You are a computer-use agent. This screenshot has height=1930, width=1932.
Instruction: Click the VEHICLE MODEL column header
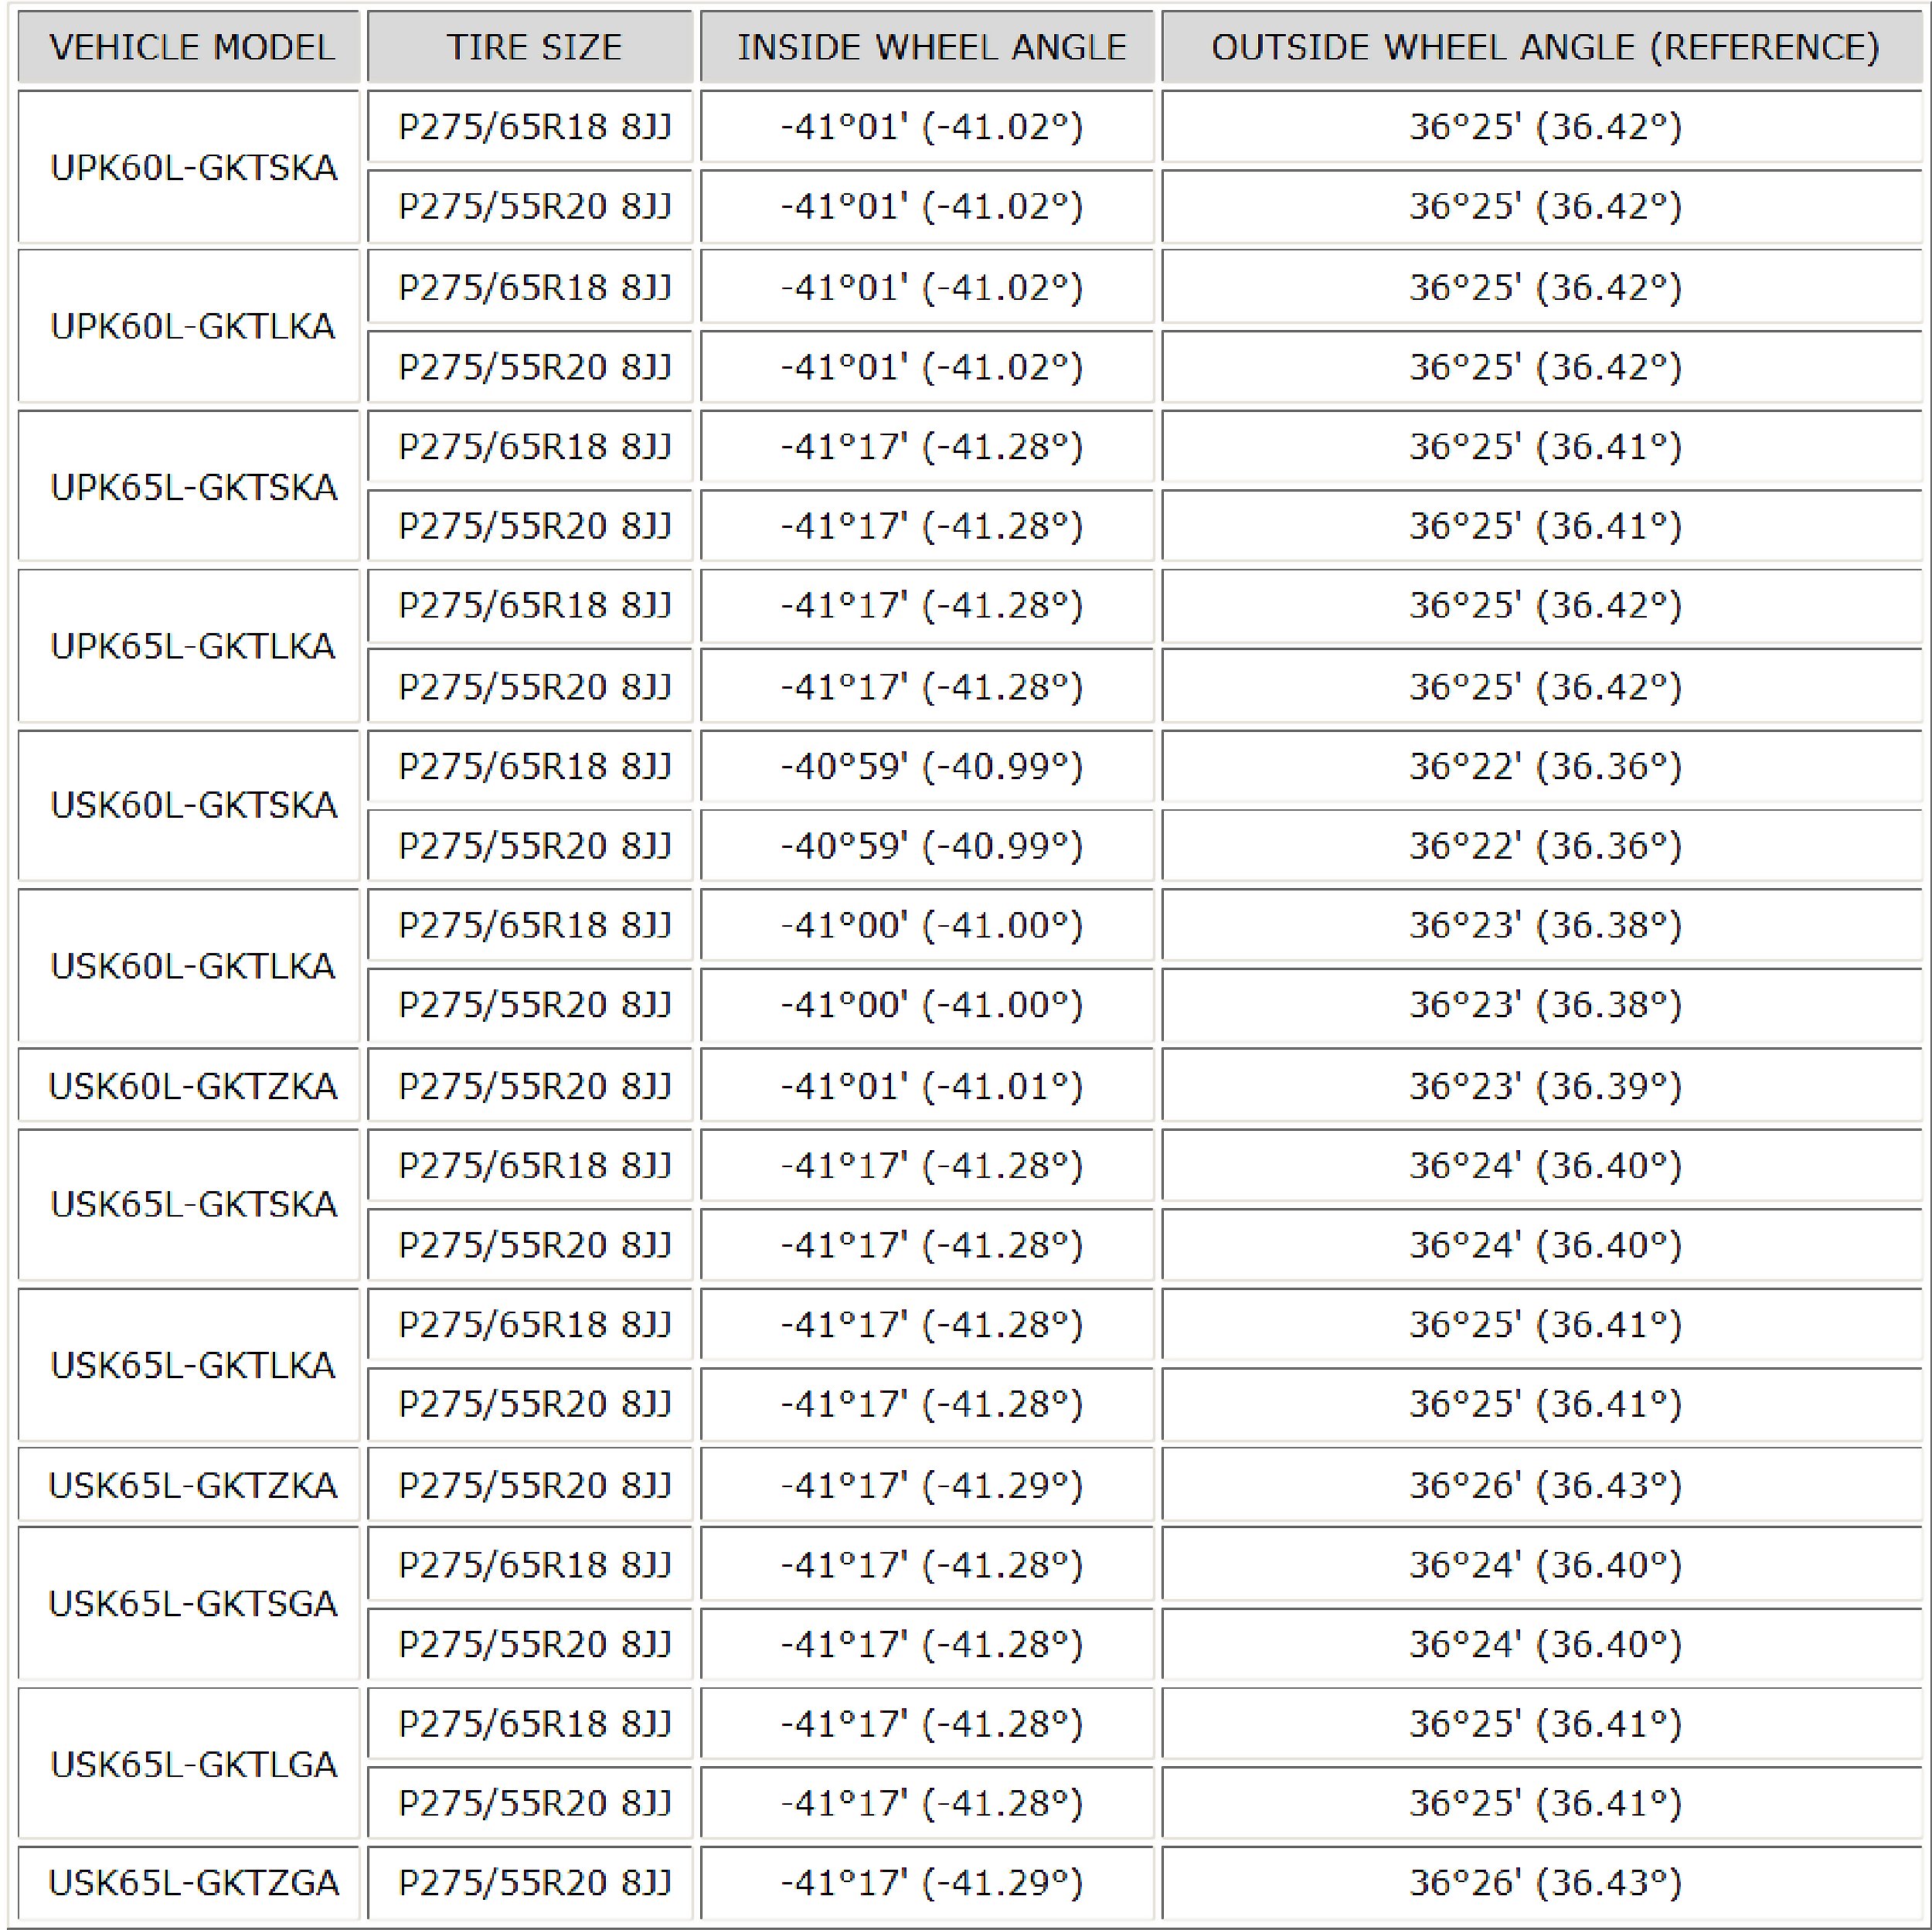coord(191,47)
